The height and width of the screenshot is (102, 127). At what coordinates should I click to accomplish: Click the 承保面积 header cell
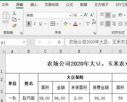click(79, 87)
